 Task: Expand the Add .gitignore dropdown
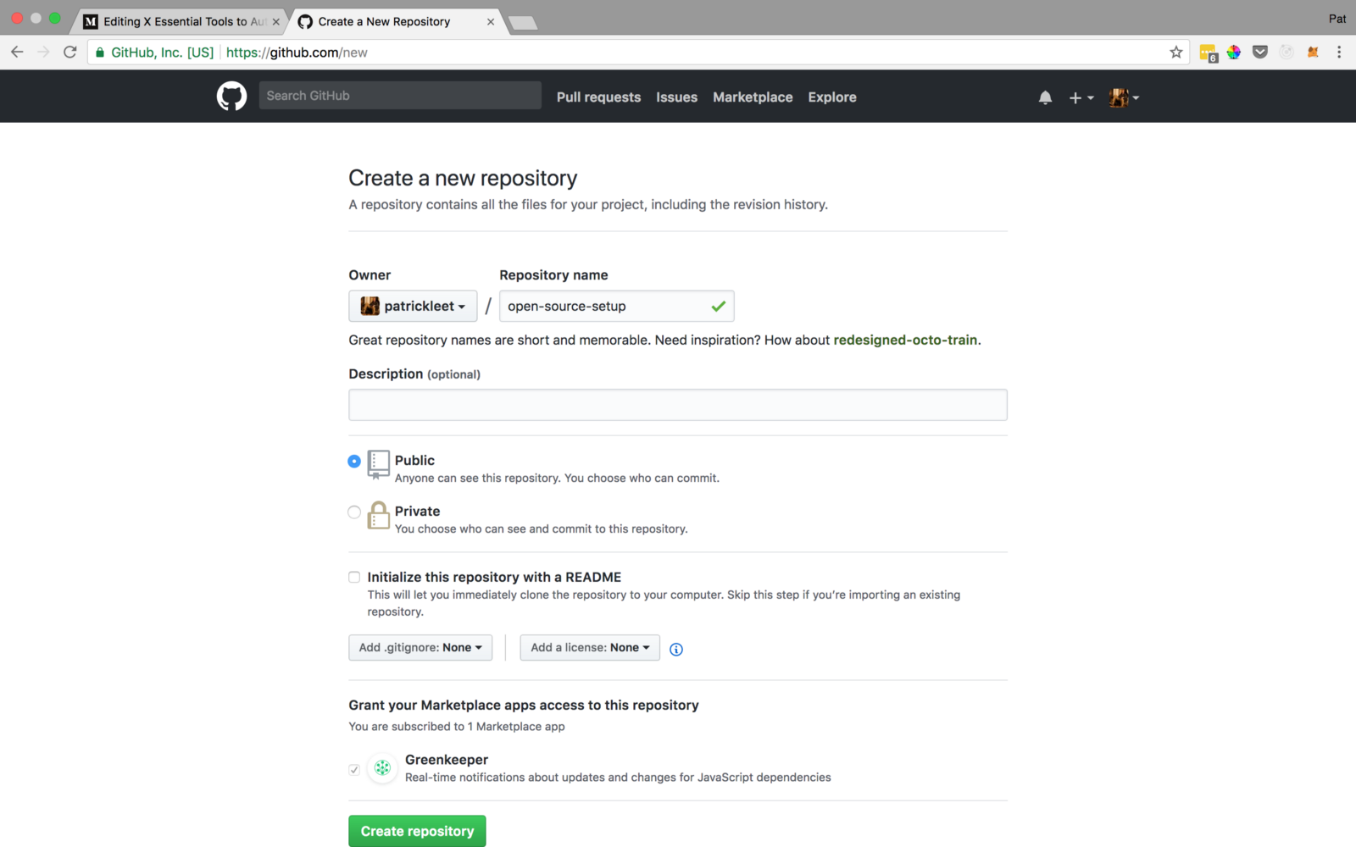420,648
